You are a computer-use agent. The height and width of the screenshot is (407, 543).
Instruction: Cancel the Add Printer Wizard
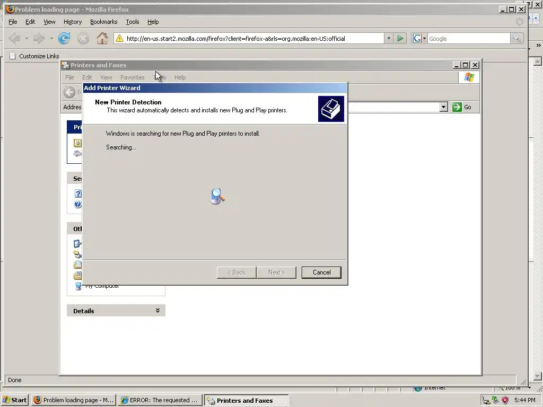321,272
